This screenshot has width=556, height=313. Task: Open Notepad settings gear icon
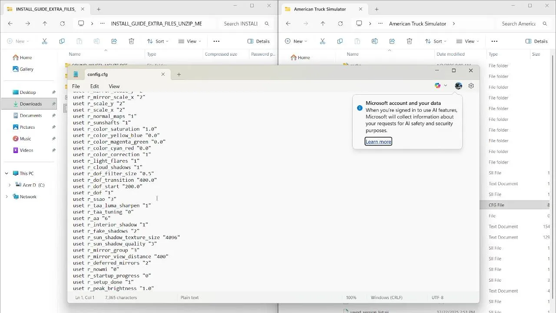(471, 86)
